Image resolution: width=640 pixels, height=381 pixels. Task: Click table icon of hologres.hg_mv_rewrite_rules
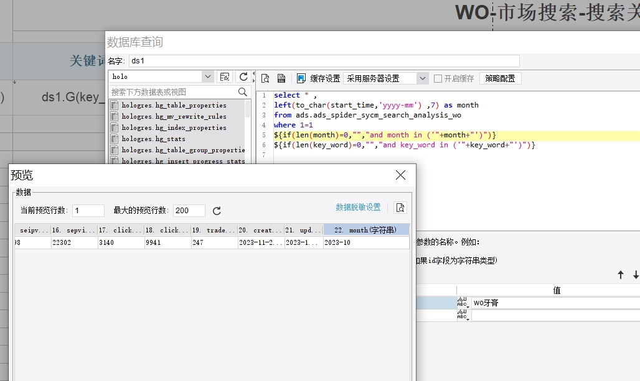coord(115,116)
